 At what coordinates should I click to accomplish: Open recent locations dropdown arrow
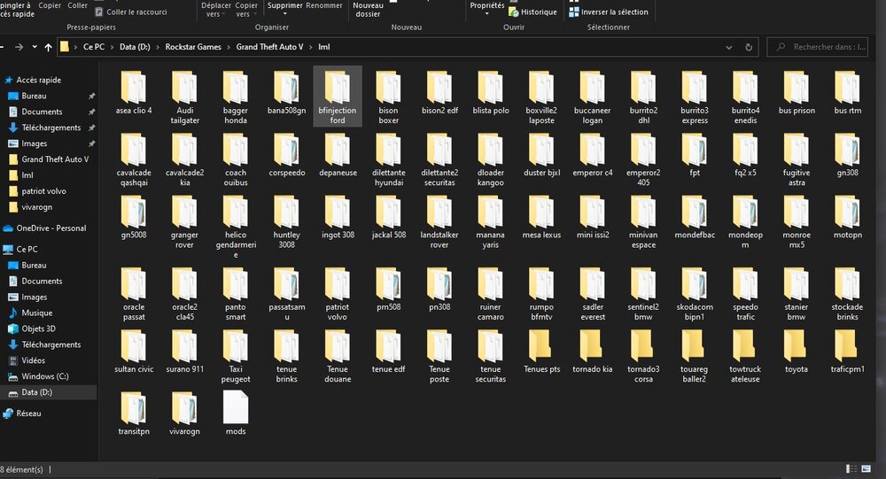coord(35,47)
